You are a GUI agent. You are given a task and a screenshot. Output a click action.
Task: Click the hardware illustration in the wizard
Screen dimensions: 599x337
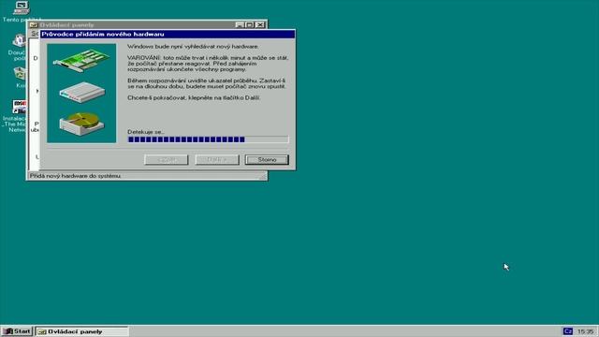pos(81,94)
